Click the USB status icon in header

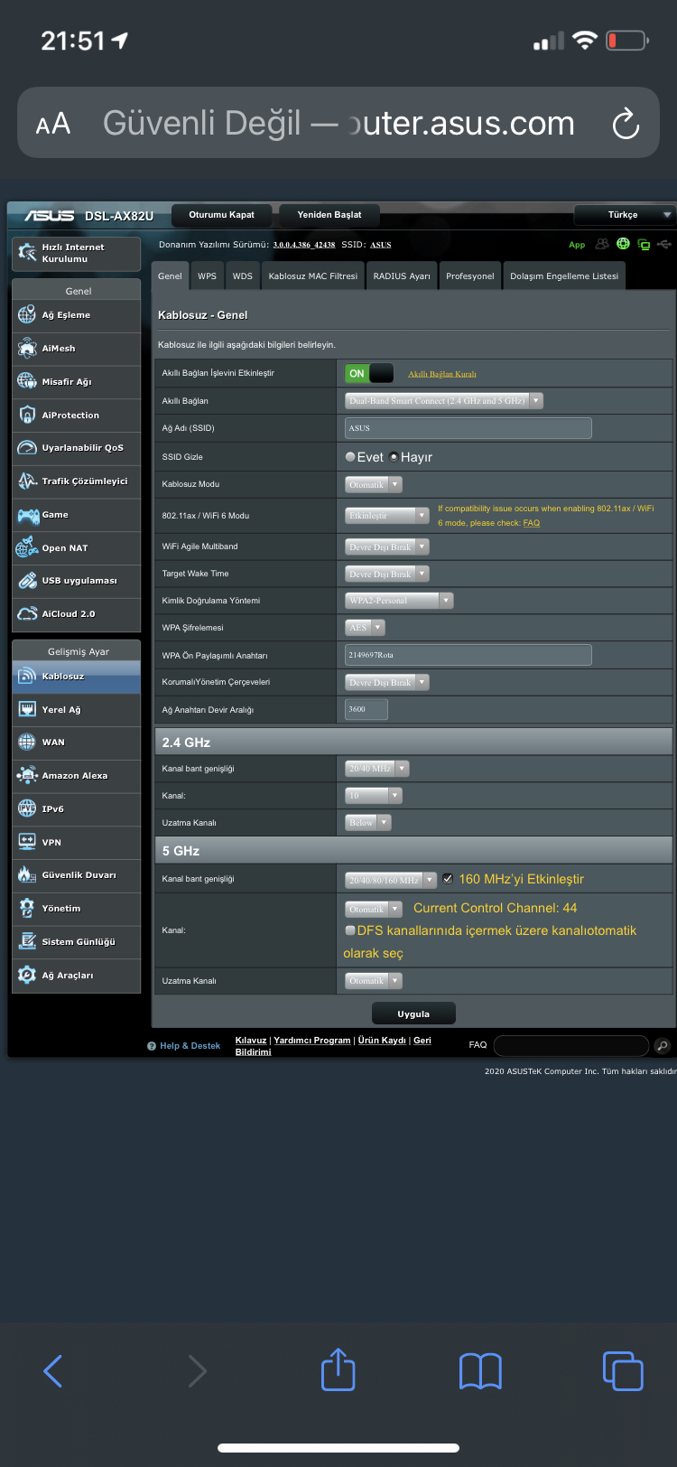(665, 244)
